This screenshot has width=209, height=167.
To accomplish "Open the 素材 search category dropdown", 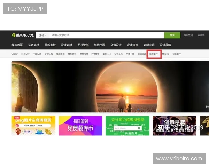I will coord(42,35).
